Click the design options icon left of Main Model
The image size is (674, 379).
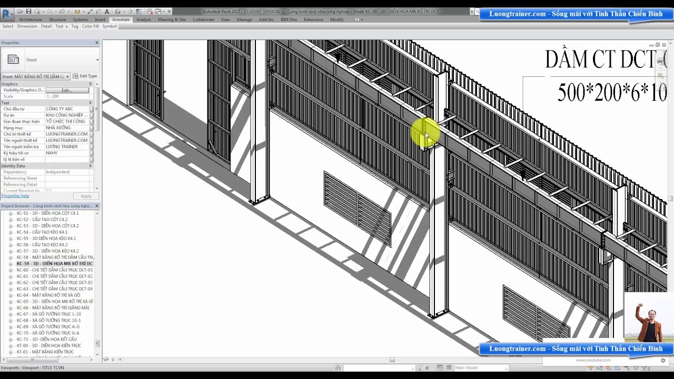pos(440,367)
